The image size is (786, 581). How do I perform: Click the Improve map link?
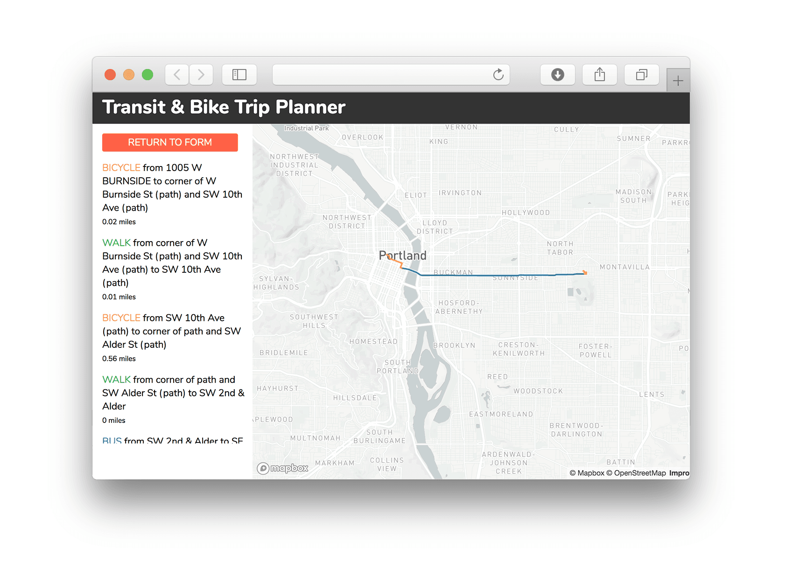679,473
